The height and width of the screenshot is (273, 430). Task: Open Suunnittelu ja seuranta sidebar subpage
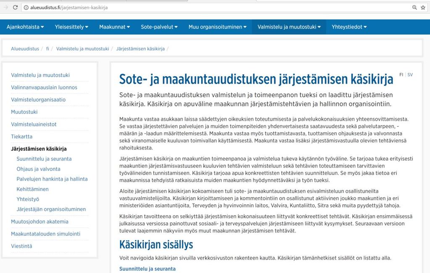pyautogui.click(x=44, y=159)
